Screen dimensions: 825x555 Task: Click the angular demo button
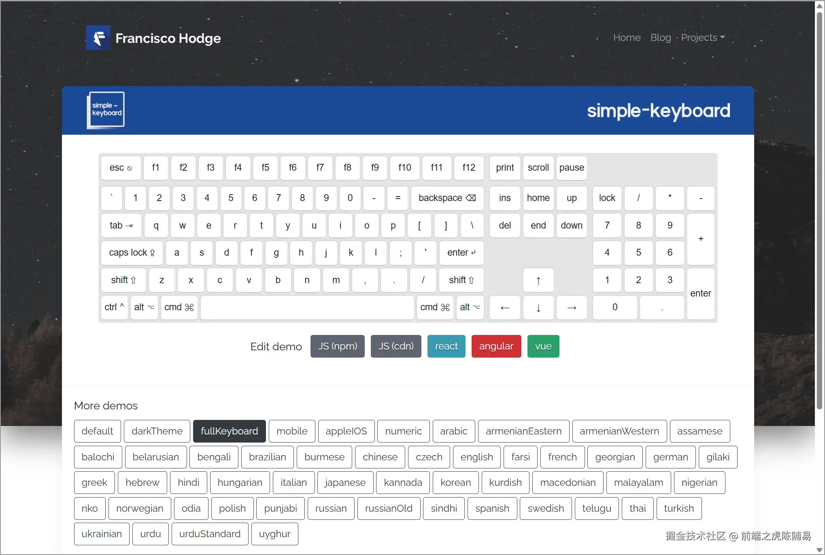pos(495,346)
